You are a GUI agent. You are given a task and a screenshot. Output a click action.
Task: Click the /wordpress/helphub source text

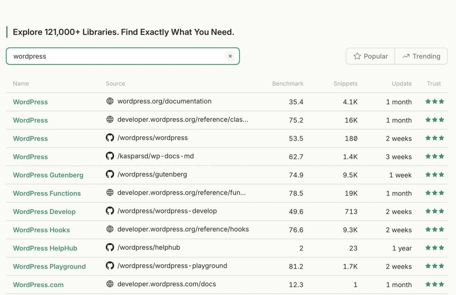(149, 247)
